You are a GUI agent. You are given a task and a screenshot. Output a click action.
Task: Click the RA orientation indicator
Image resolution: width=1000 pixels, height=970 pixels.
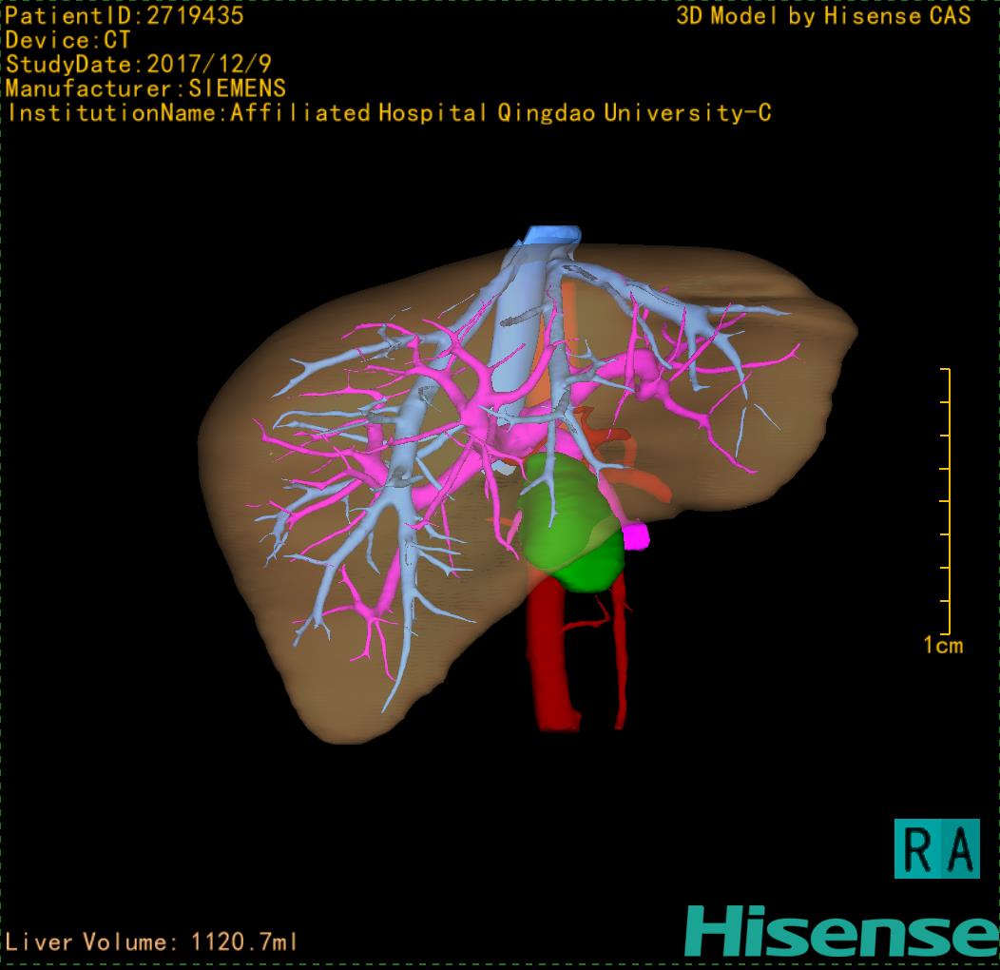tap(936, 848)
